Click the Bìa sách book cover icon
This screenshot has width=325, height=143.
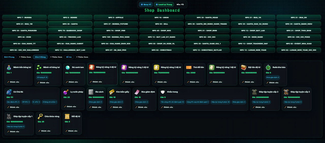tap(91, 92)
